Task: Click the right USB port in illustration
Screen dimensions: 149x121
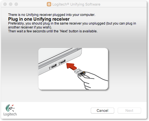Action: 63,62
